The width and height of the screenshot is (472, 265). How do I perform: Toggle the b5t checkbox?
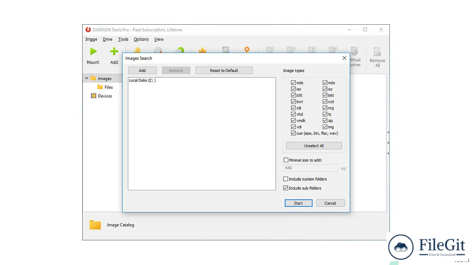(x=294, y=95)
